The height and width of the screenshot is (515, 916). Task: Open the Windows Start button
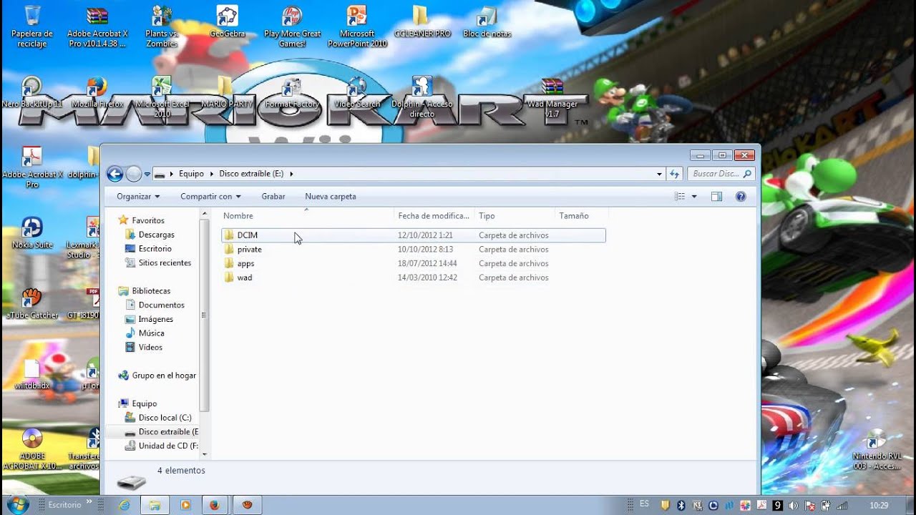[x=17, y=504]
